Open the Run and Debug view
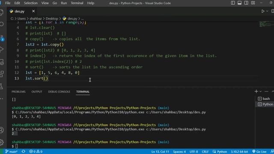The height and width of the screenshot is (154, 274). click(2, 50)
